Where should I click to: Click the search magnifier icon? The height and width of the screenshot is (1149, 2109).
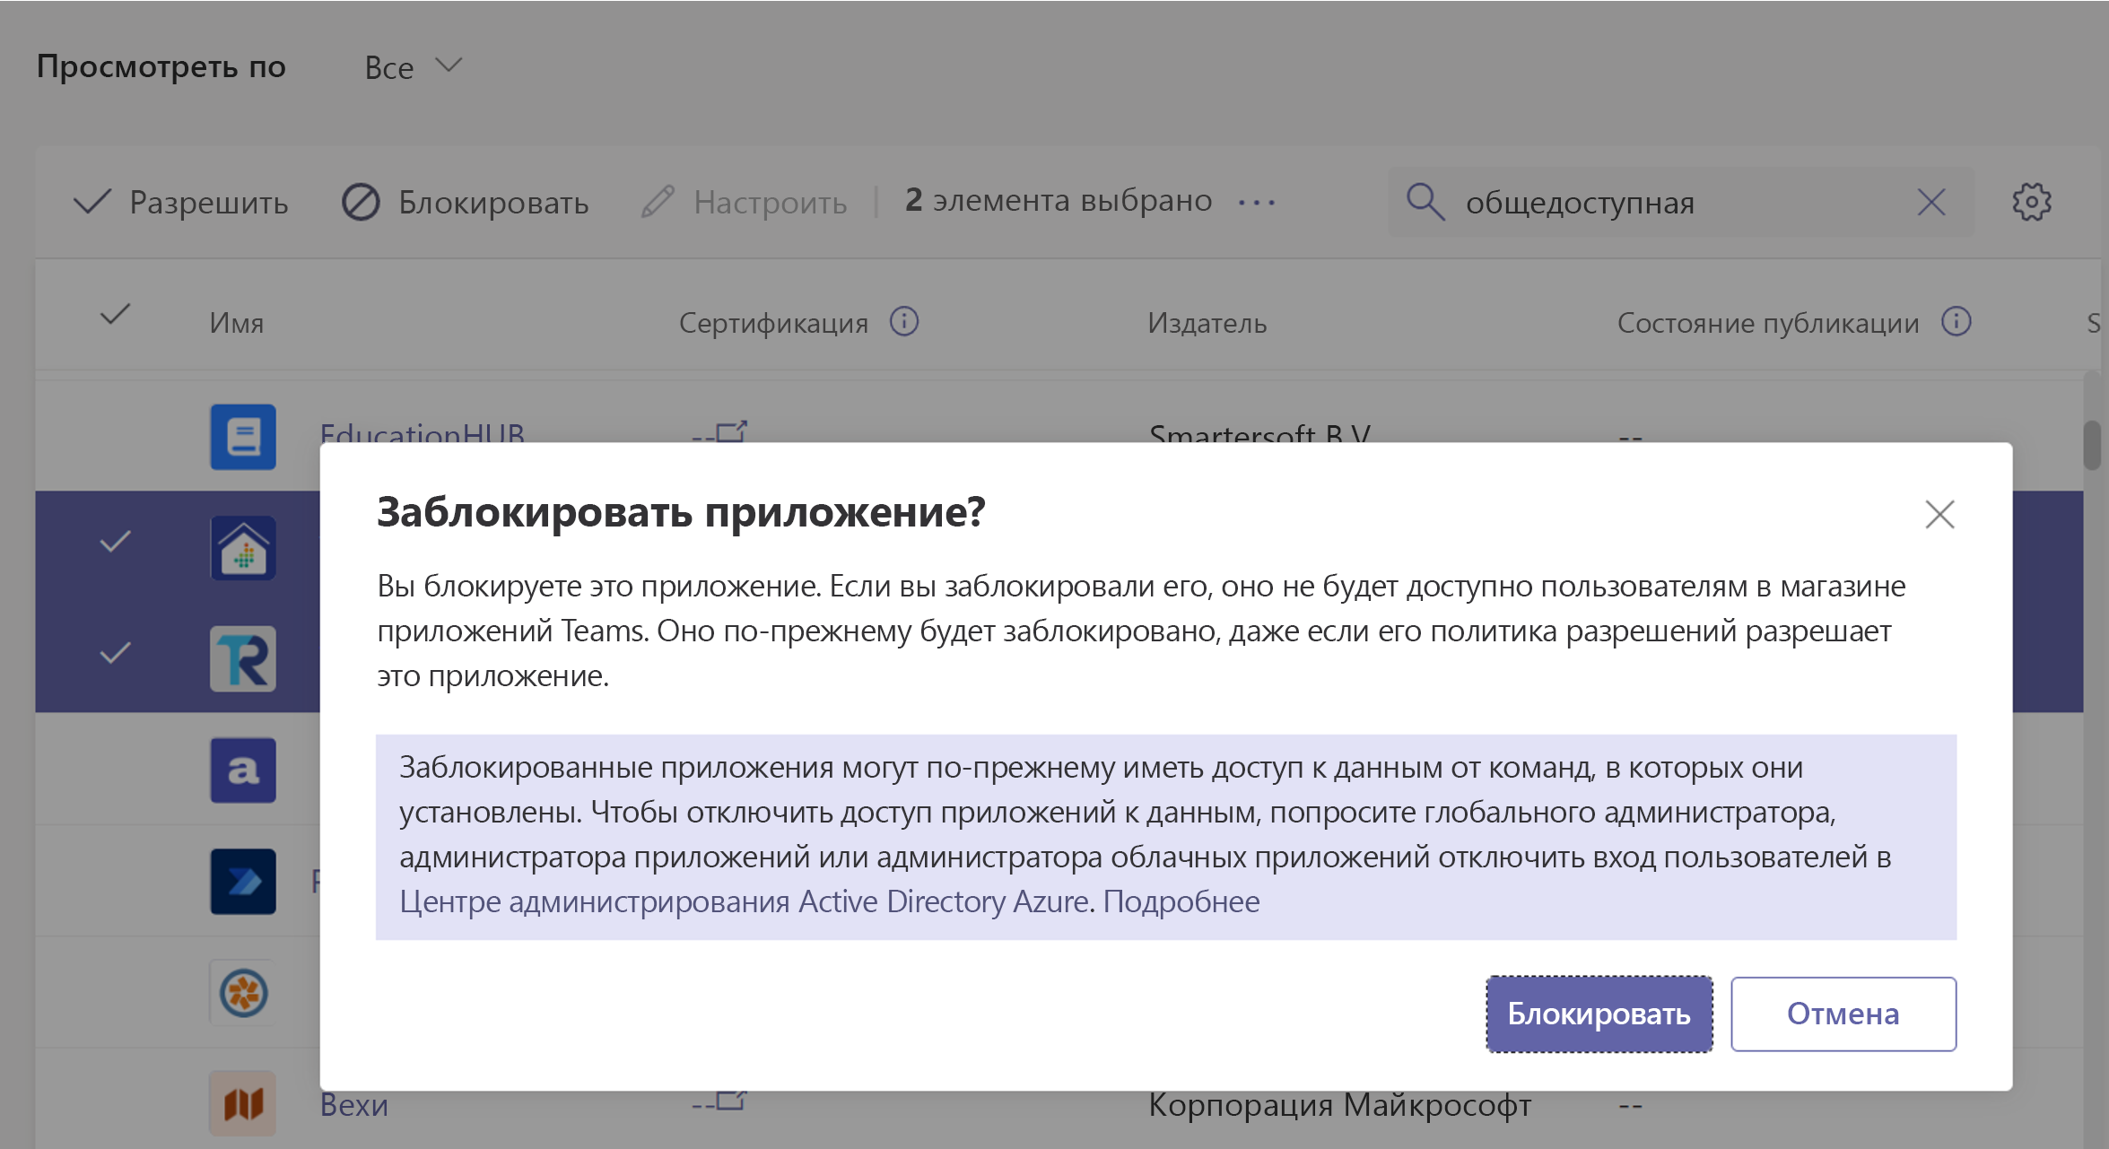(1425, 202)
